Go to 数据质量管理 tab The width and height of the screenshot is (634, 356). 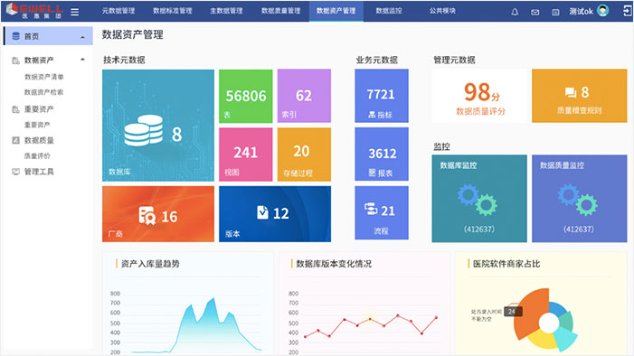pos(280,11)
